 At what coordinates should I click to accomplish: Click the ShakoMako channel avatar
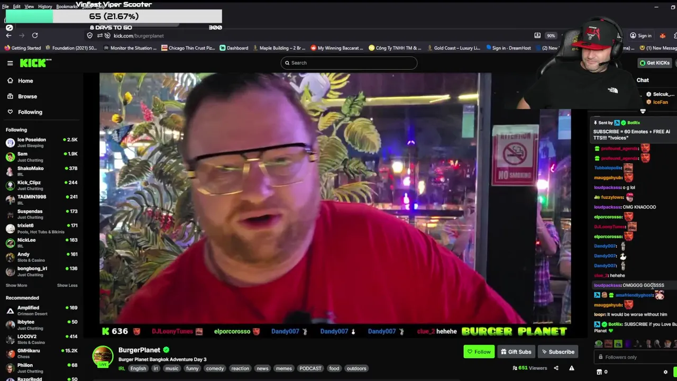10,171
